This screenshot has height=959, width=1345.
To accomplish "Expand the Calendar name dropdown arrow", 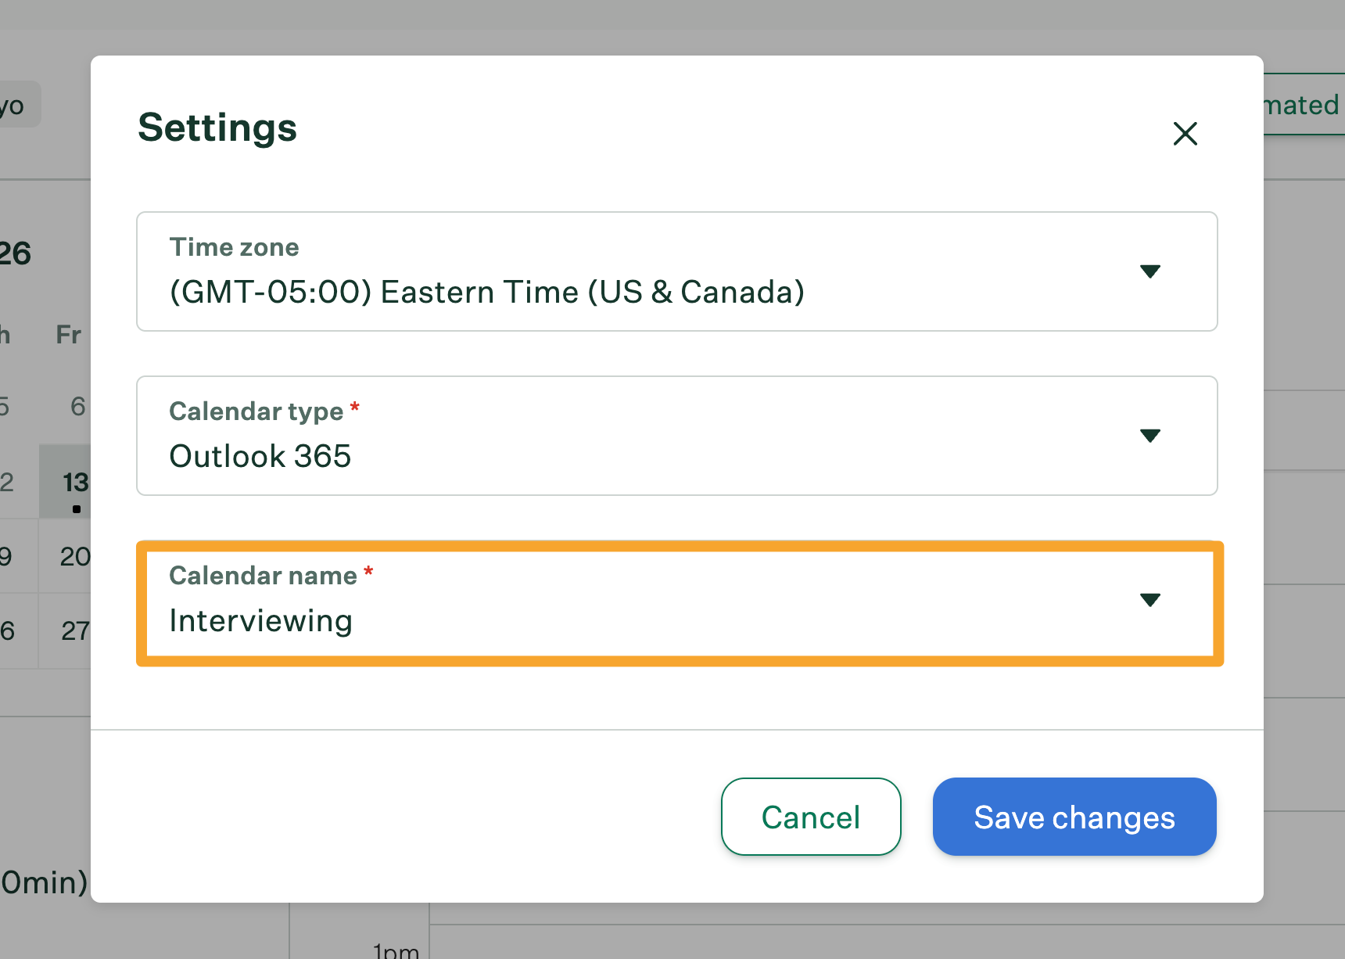I will 1150,600.
